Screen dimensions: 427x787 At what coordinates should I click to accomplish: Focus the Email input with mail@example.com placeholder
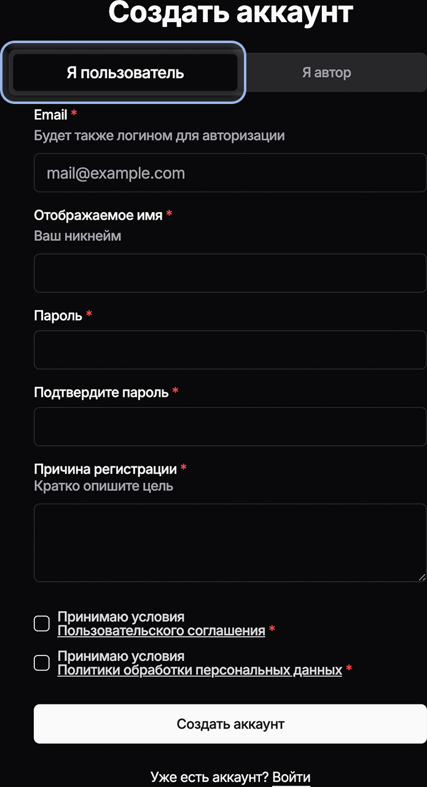click(x=230, y=174)
